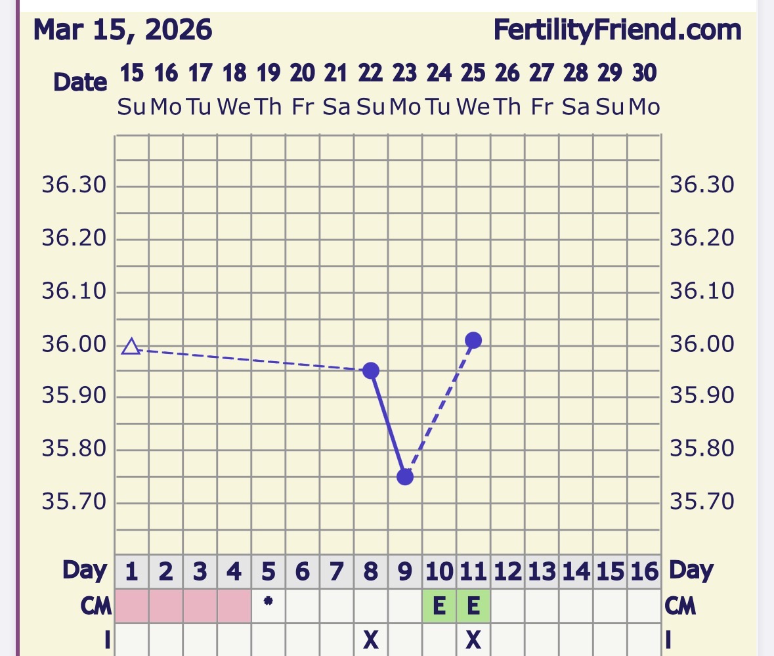Select the temperature dot above 36.00 on day 11
This screenshot has height=656, width=774.
pos(473,340)
